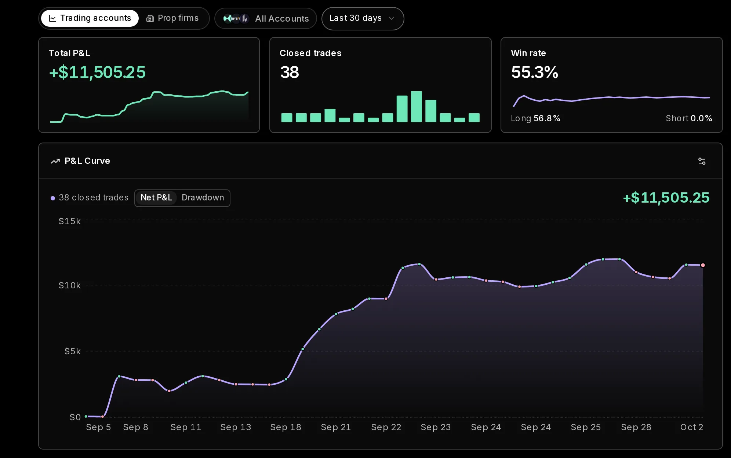The width and height of the screenshot is (731, 458).
Task: Click the 38 closed trades legend label
Action: coord(94,198)
